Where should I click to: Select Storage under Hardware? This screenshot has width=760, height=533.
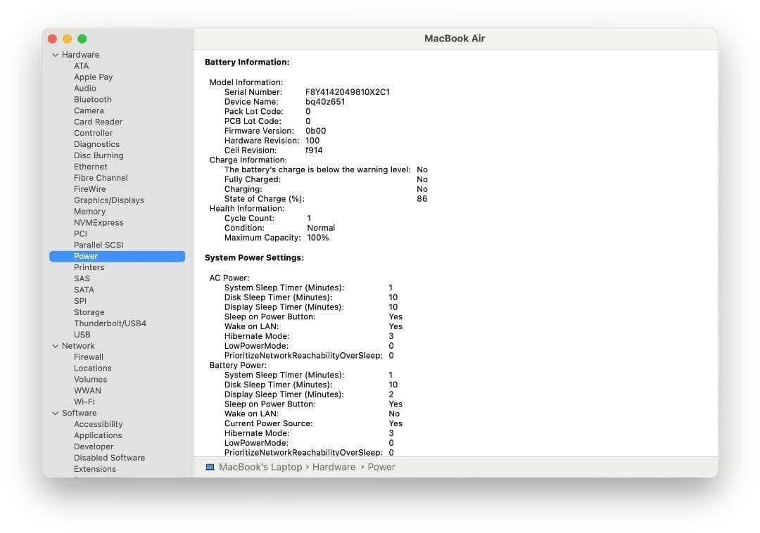(x=89, y=312)
